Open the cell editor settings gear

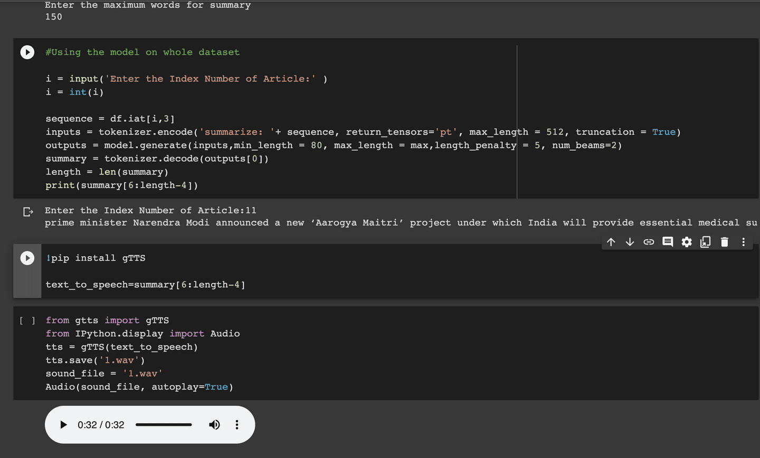(x=687, y=242)
